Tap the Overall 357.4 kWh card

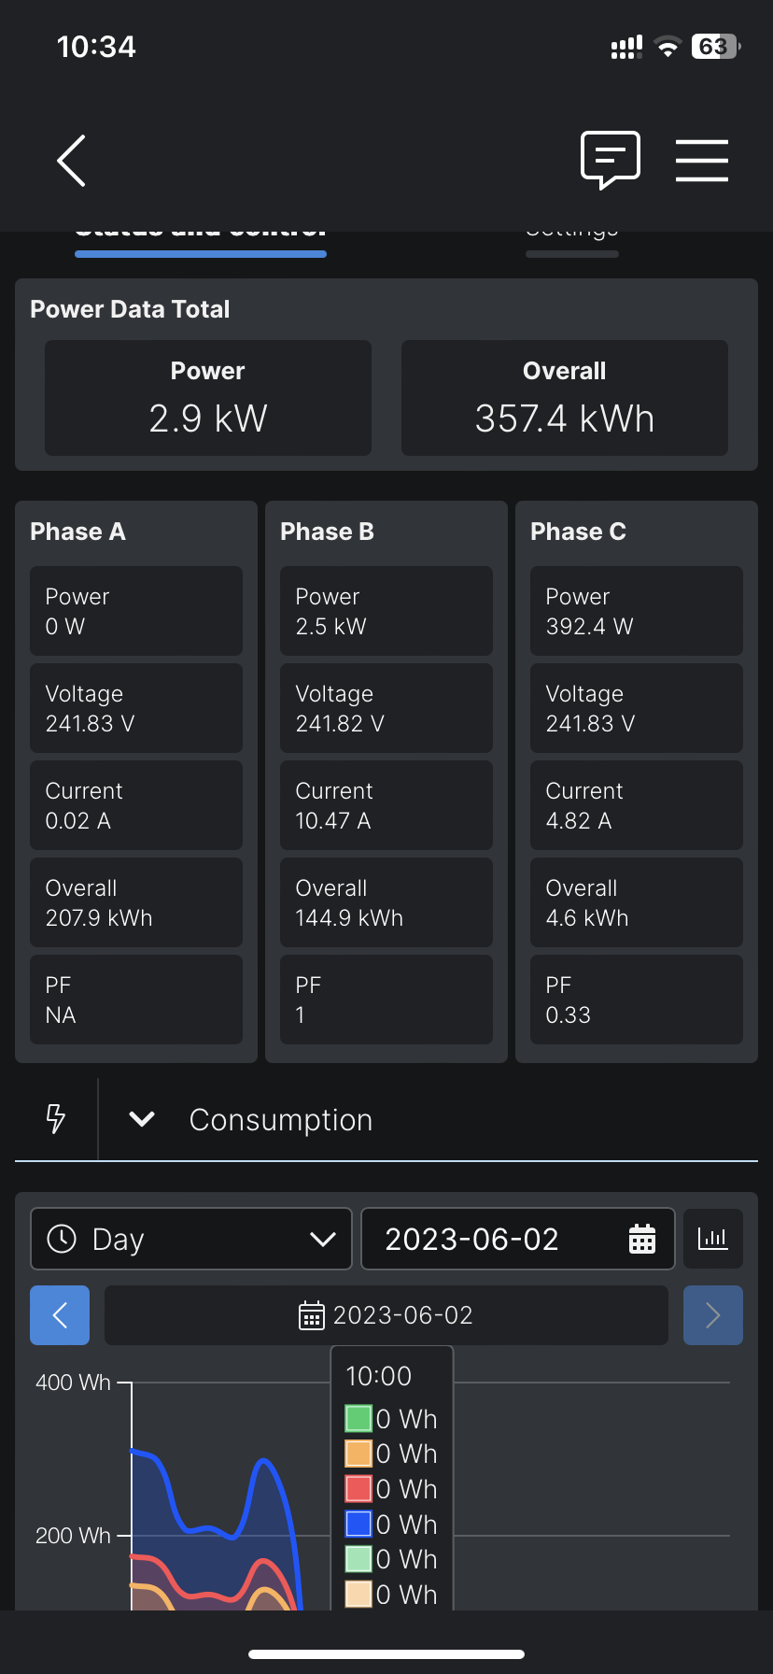pyautogui.click(x=565, y=398)
